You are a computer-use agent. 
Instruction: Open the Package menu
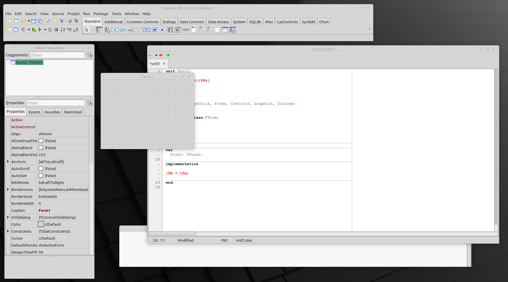point(101,14)
